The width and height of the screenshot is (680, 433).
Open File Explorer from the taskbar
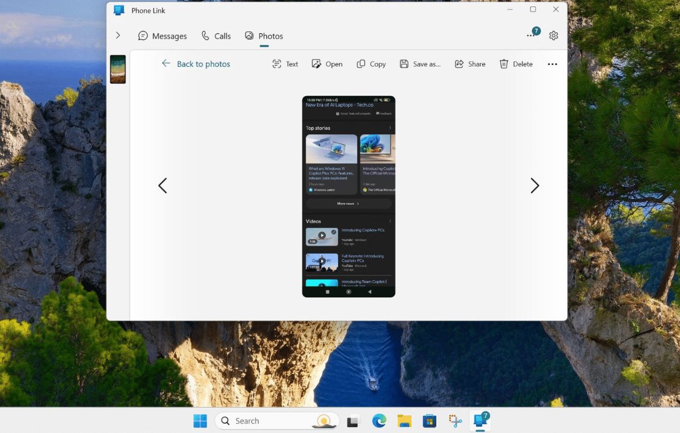click(x=404, y=421)
